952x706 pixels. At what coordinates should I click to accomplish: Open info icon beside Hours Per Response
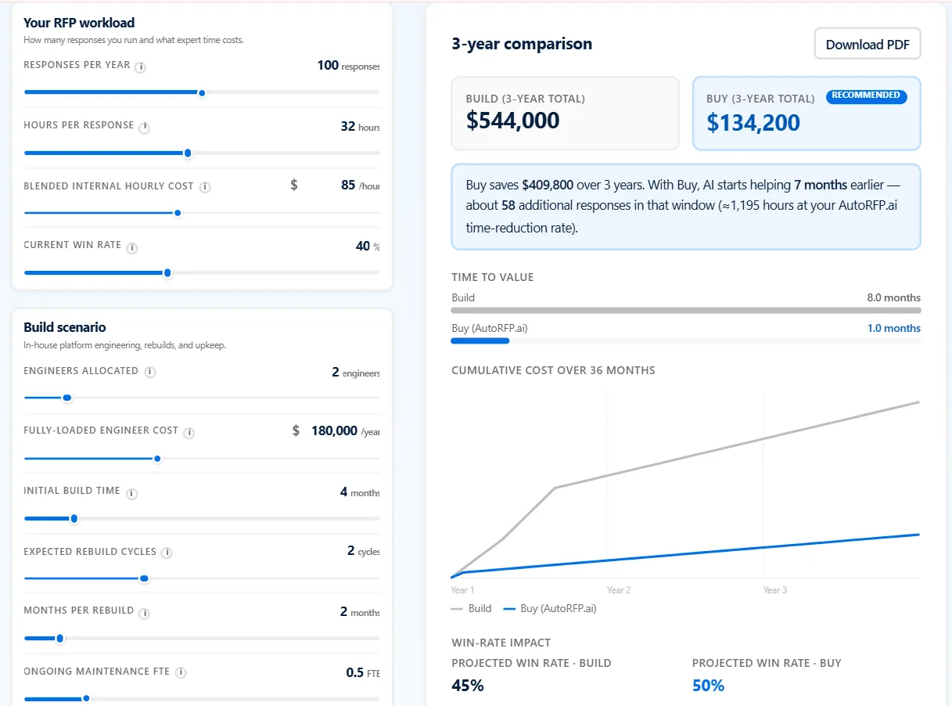pyautogui.click(x=145, y=128)
